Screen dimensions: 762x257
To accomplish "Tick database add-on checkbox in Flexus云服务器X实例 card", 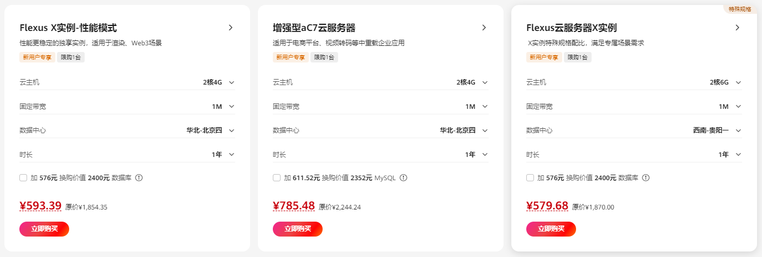I will point(530,178).
